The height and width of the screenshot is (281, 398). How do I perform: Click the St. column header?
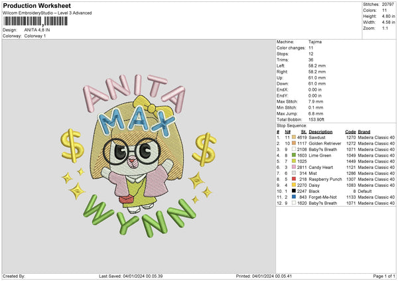(304, 132)
